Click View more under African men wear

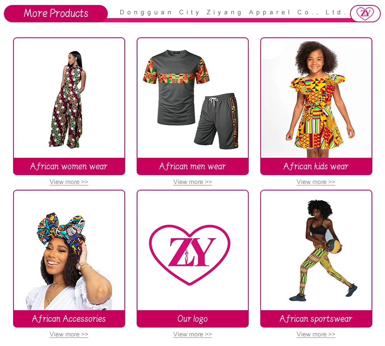coord(192,182)
